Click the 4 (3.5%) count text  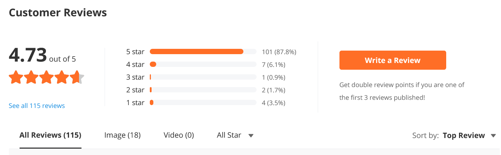pos(274,103)
